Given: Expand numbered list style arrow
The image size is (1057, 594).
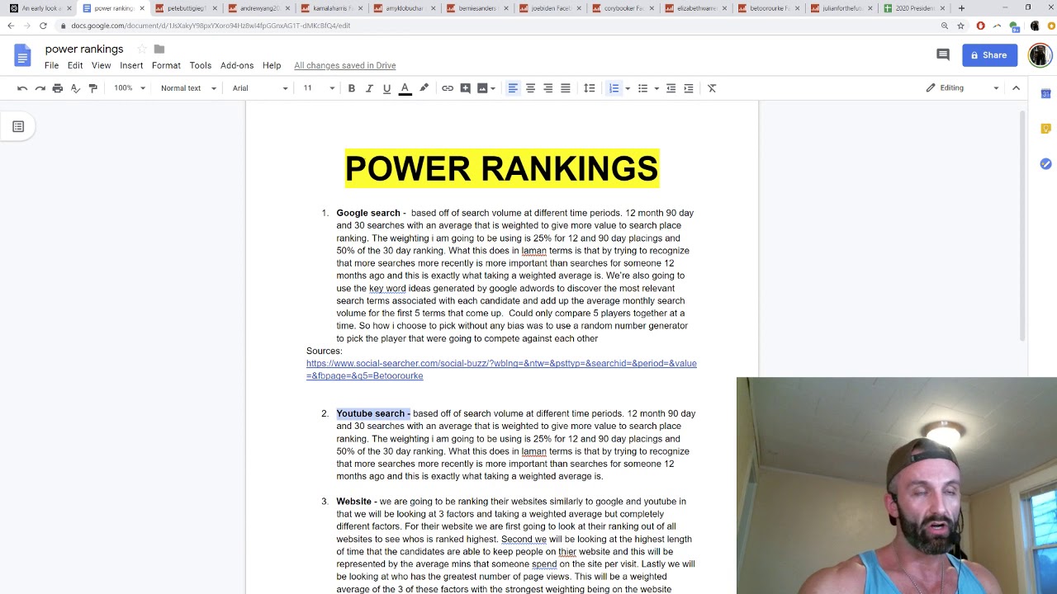Looking at the screenshot, I should [628, 88].
